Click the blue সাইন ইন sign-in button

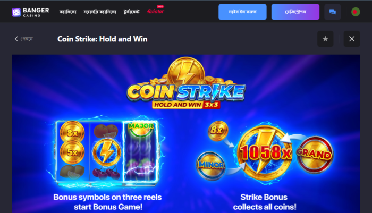(x=242, y=12)
